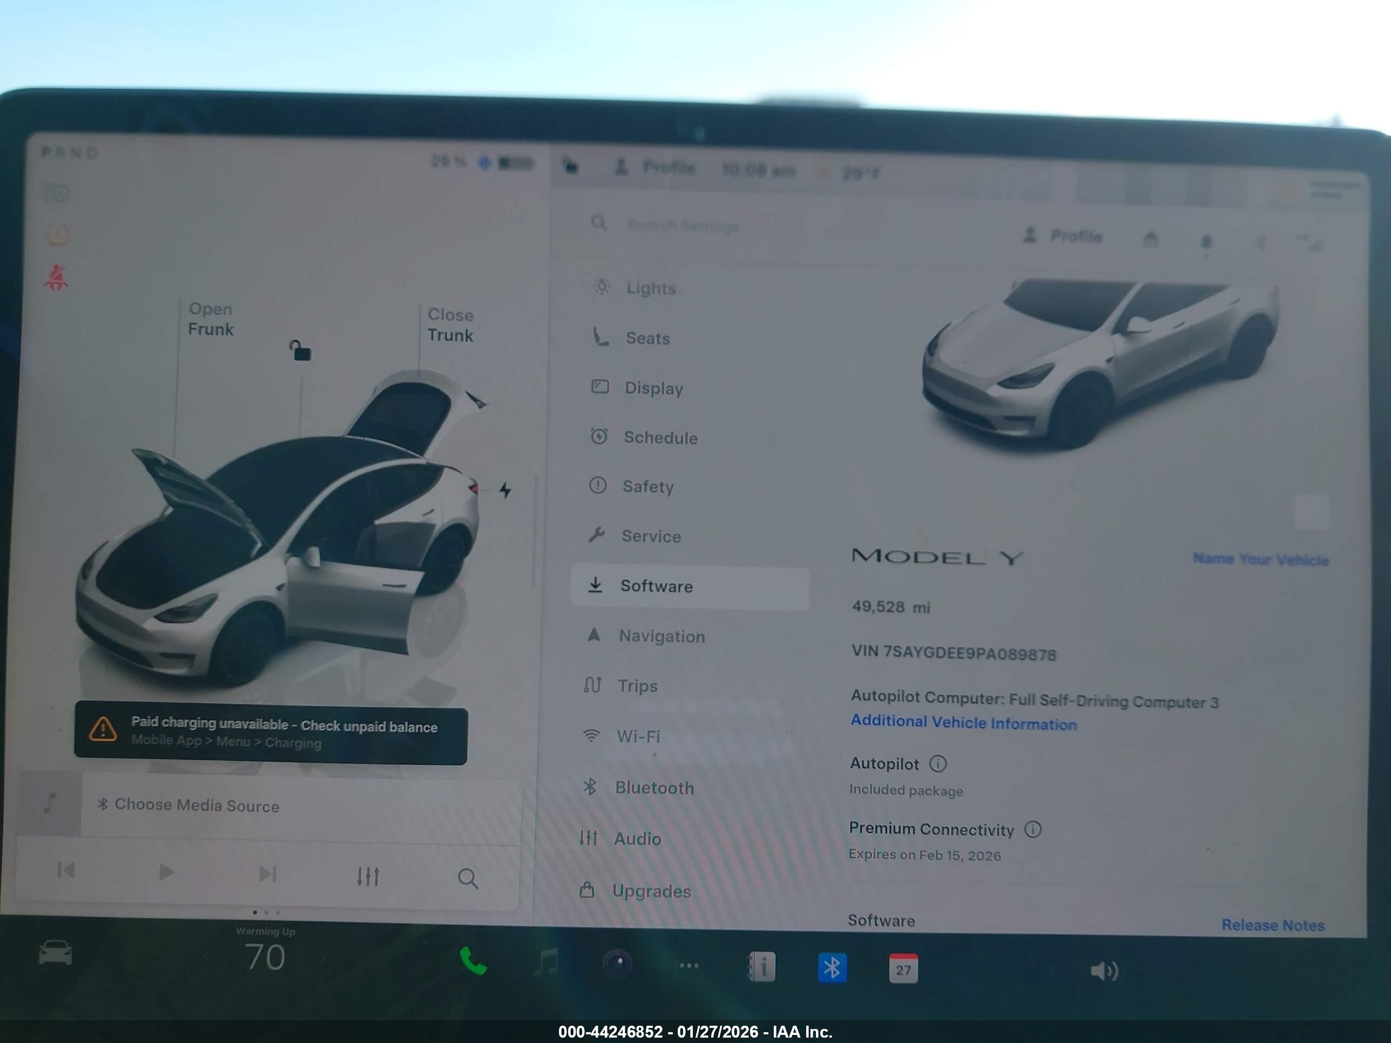Open all apps three-dots launcher
1391x1043 pixels.
(x=689, y=966)
